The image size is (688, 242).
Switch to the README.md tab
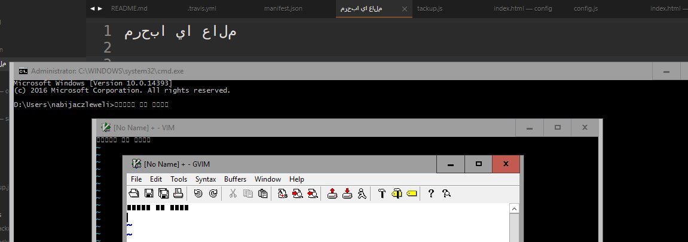pyautogui.click(x=129, y=9)
